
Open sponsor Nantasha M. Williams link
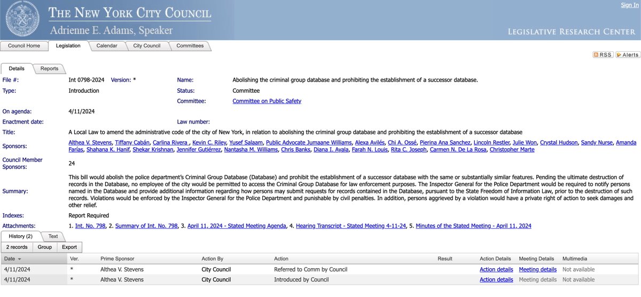tap(251, 150)
